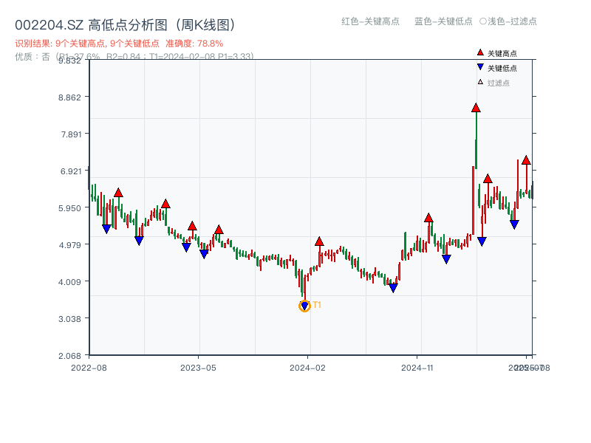Image resolution: width=591 pixels, height=443 pixels.
Task: Toggle the 关键高点 legend entry label
Action: point(502,53)
